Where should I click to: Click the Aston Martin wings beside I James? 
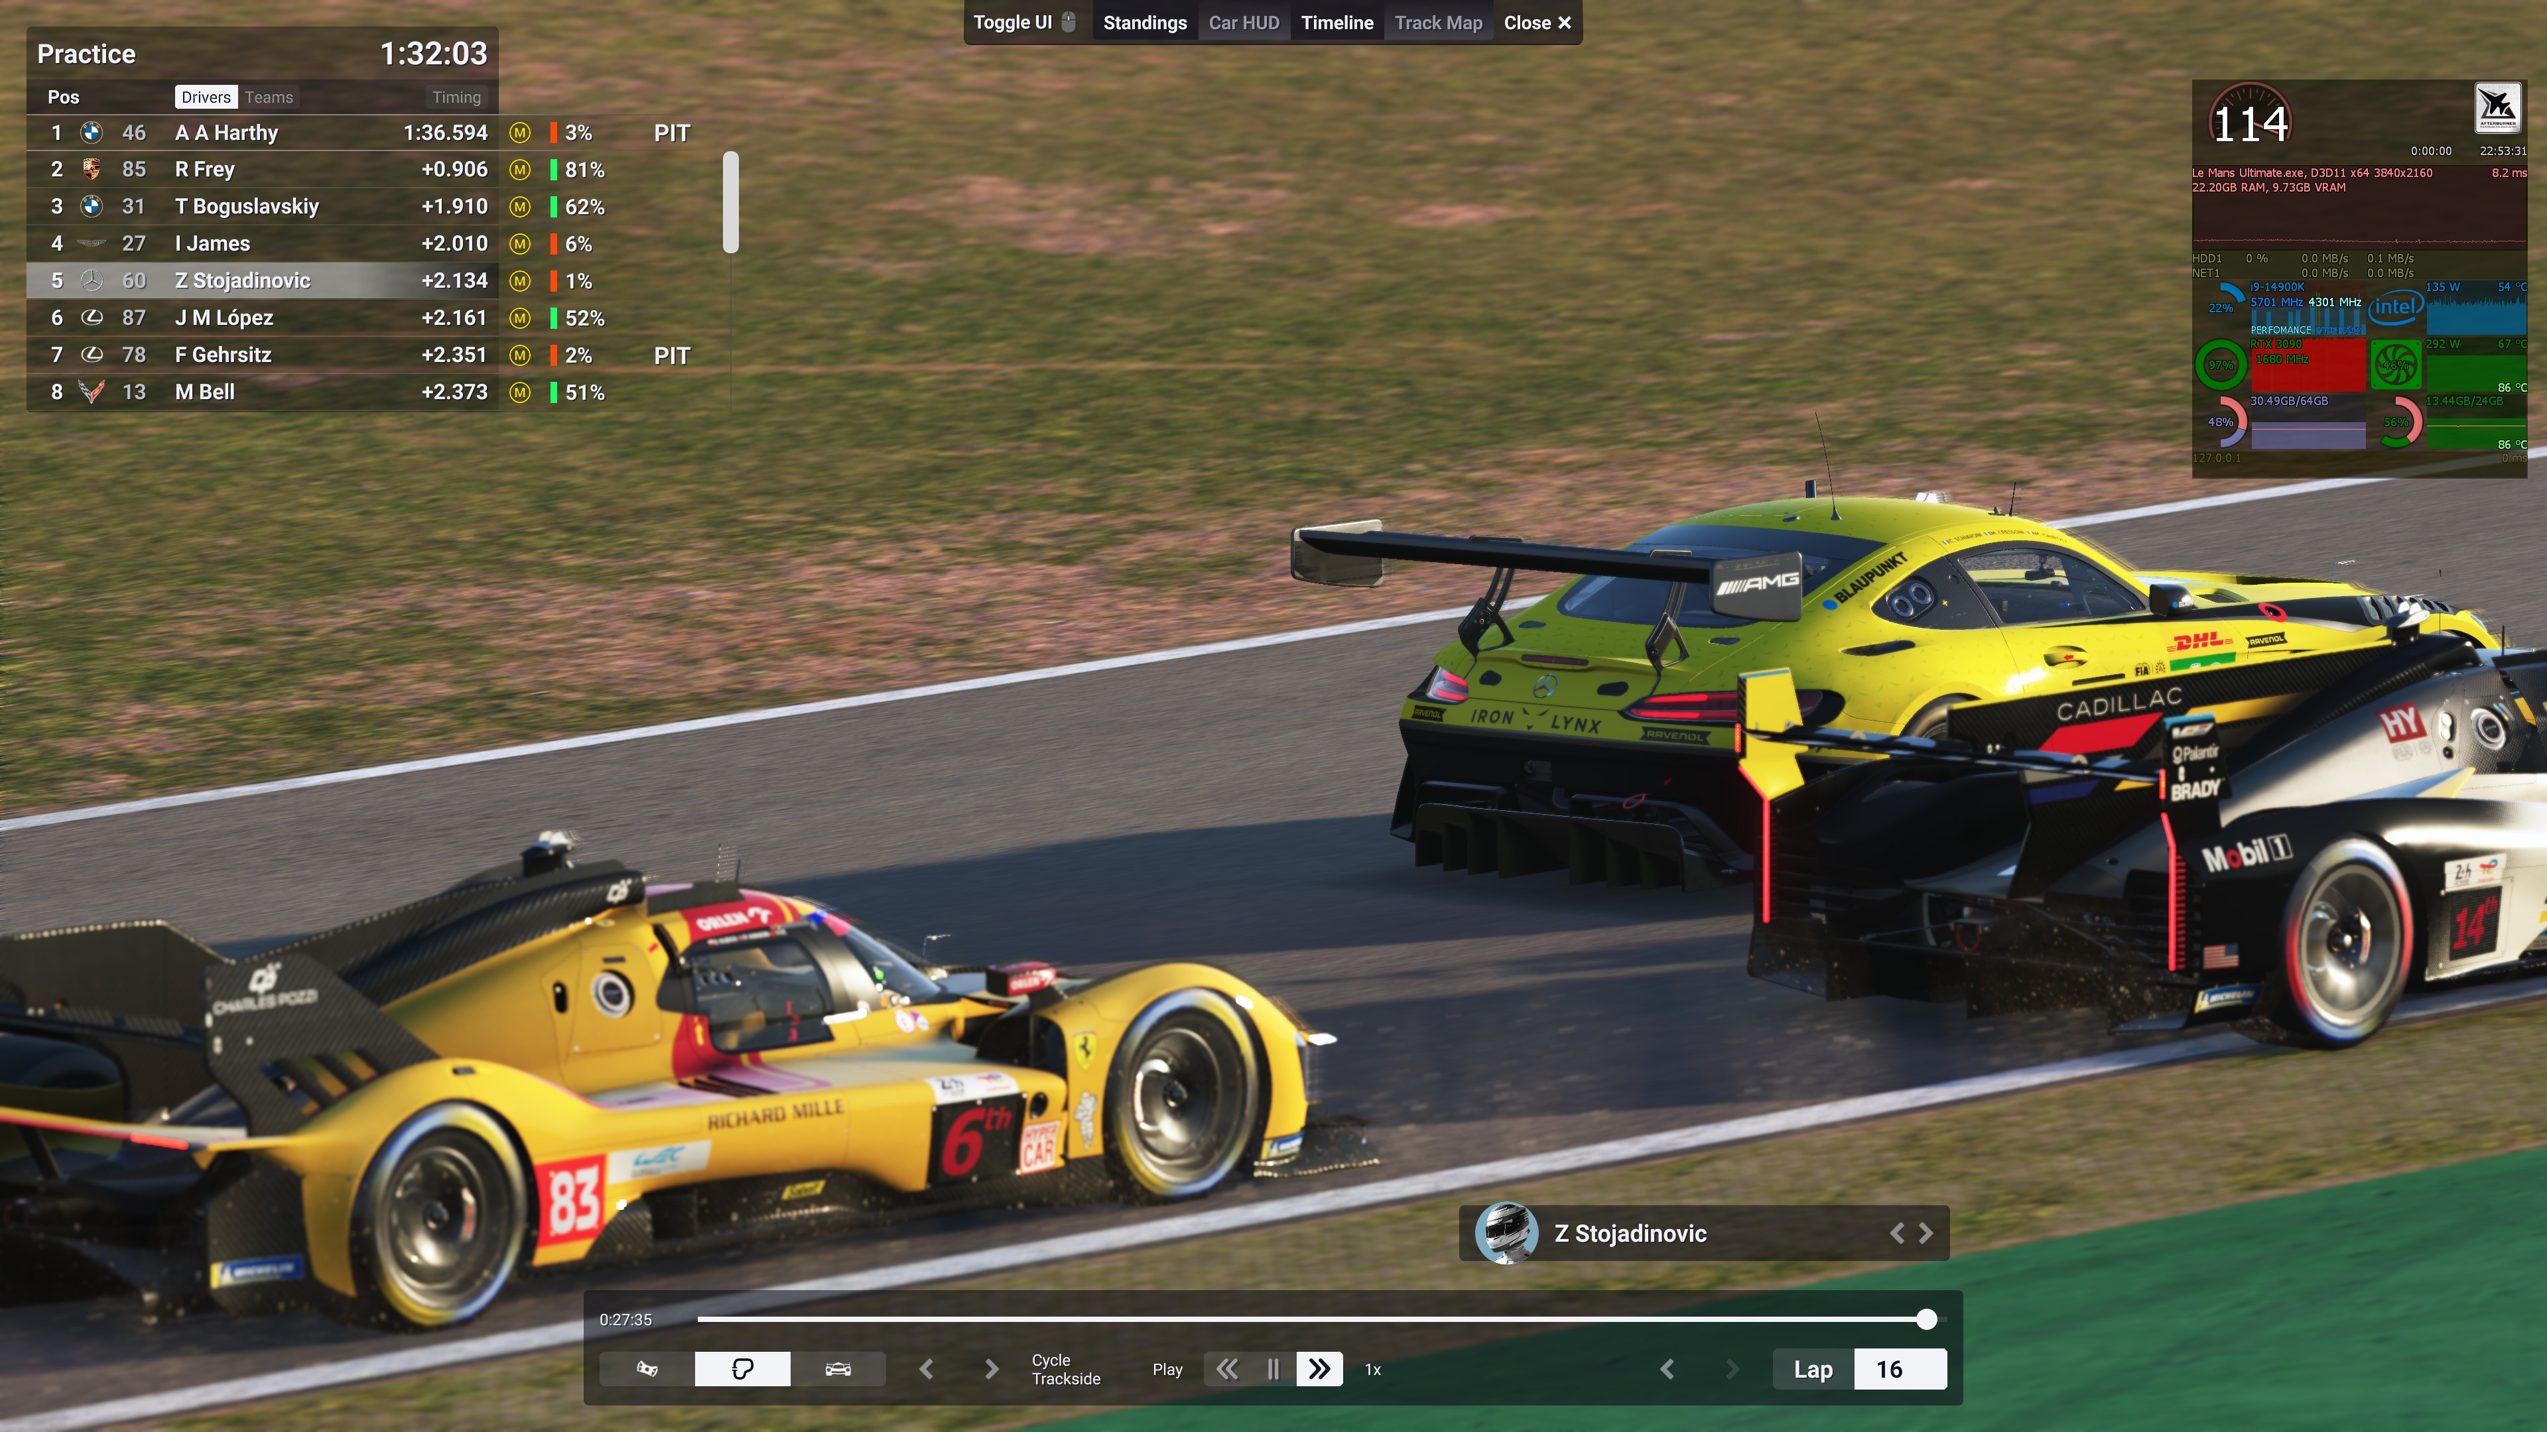tap(91, 243)
